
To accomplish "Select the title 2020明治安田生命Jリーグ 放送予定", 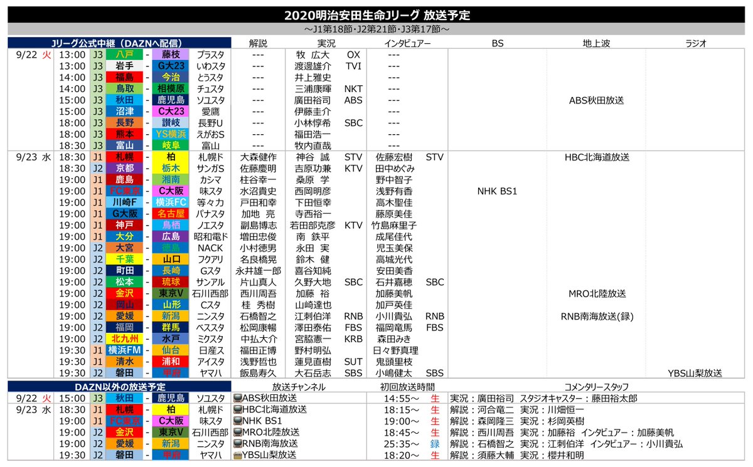I will (376, 15).
